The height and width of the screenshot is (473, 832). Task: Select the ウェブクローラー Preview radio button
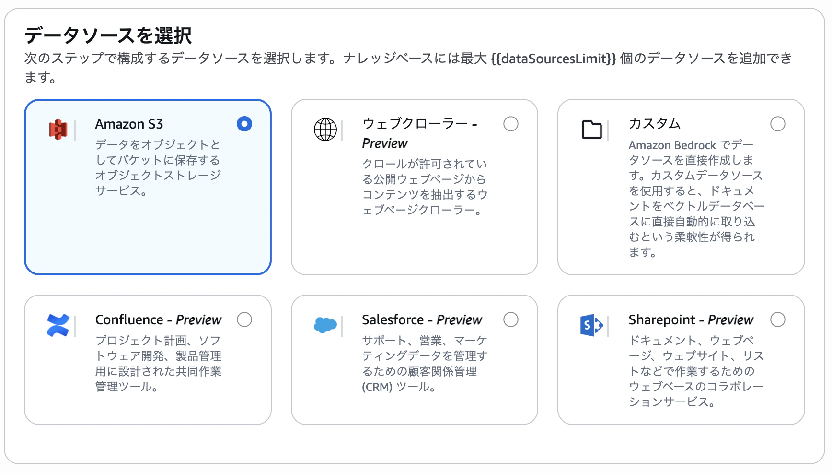(x=511, y=124)
